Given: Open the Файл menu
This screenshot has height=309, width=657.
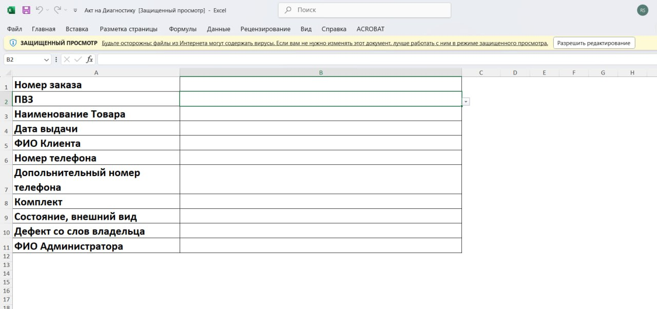Looking at the screenshot, I should pos(14,29).
